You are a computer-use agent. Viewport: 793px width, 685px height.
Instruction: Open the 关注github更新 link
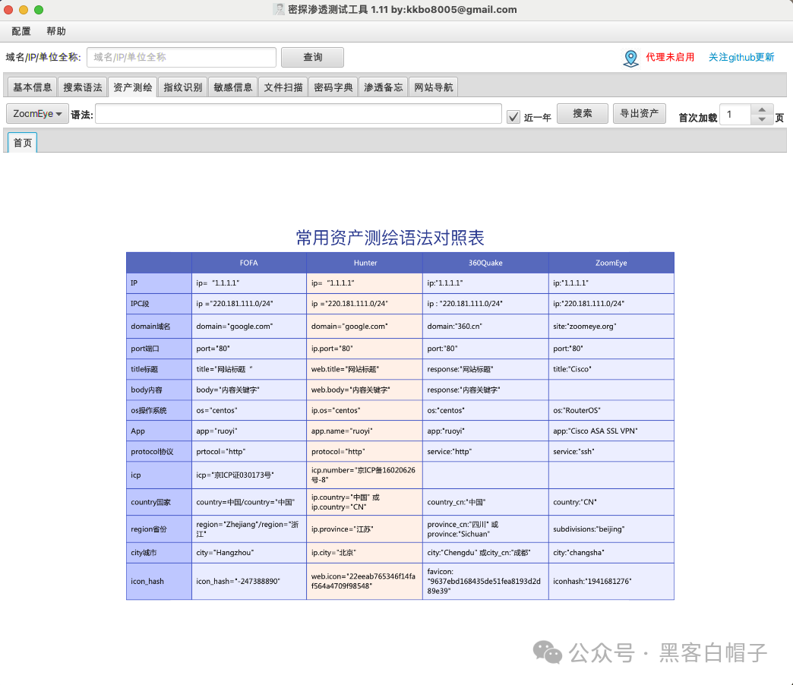click(x=741, y=57)
